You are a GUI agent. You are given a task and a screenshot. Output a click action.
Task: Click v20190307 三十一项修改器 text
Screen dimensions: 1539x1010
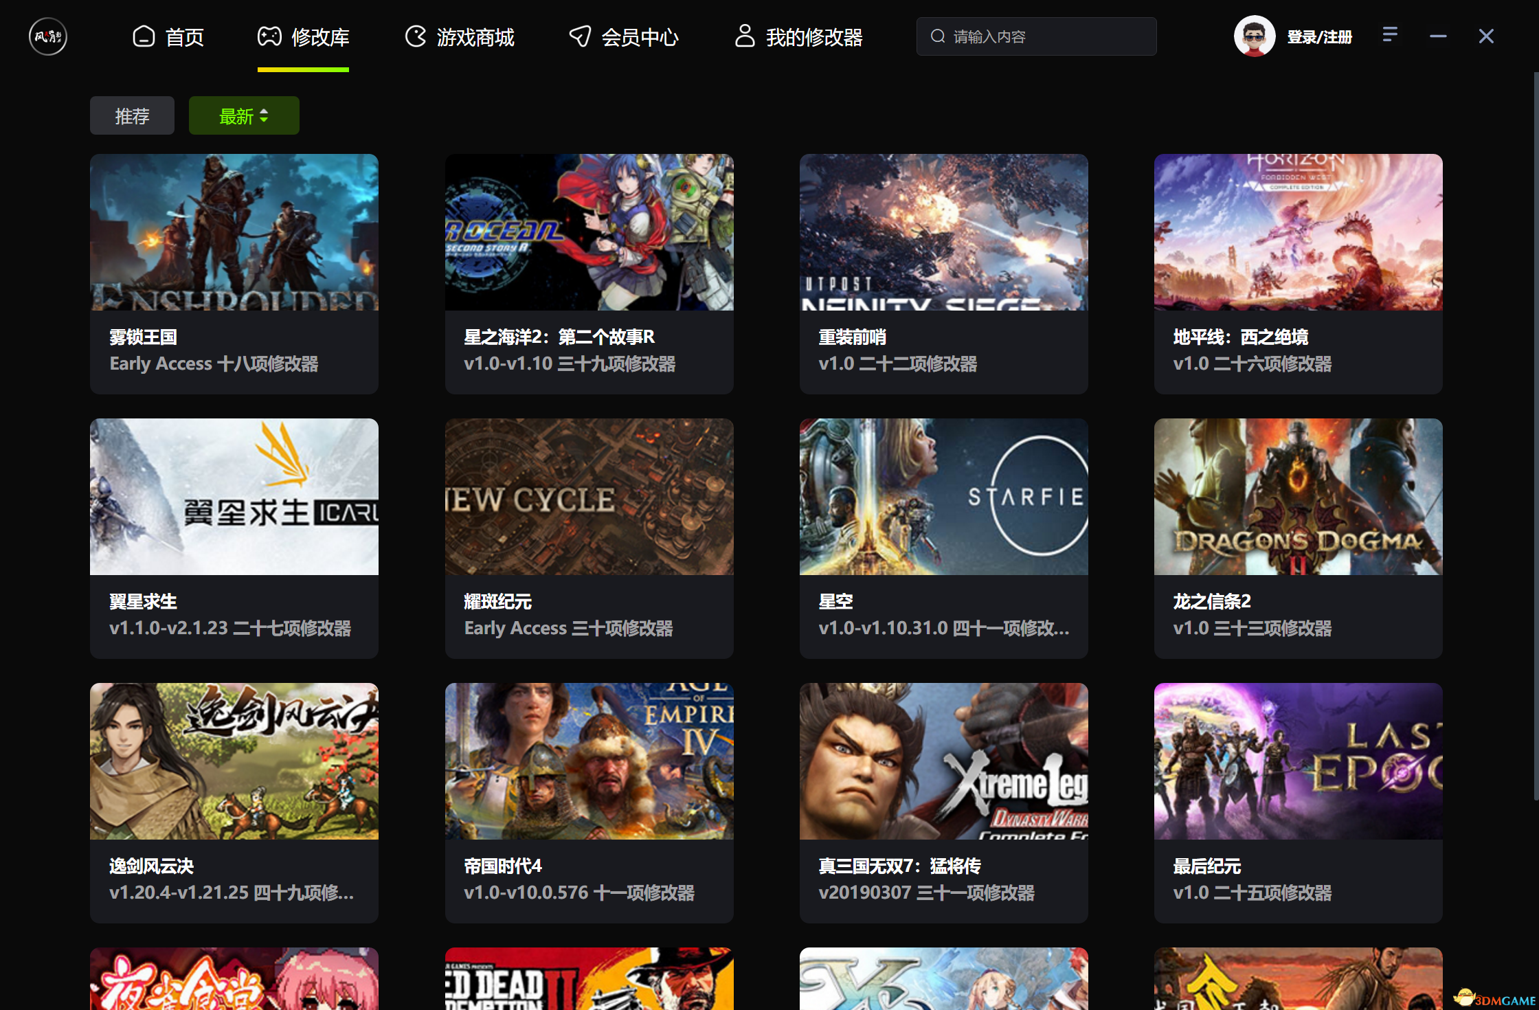926,893
